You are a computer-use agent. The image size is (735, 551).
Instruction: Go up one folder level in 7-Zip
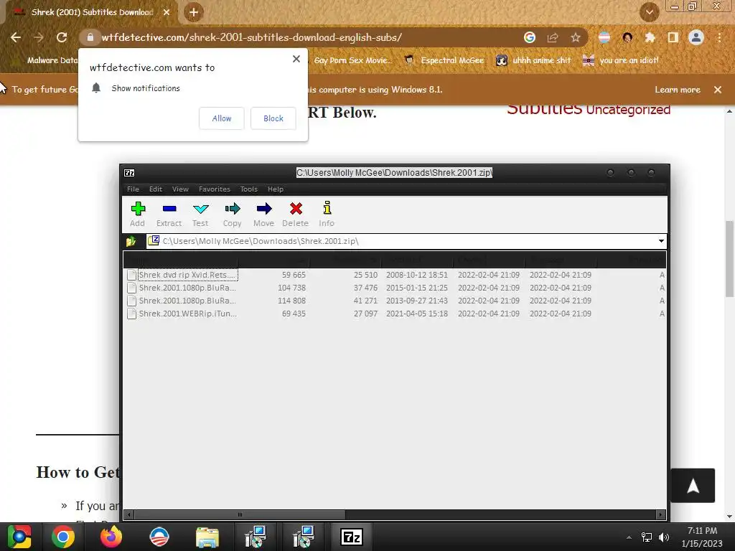(x=131, y=241)
